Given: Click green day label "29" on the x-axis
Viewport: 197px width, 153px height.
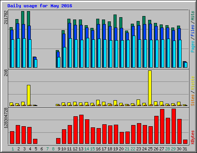Looking at the screenshot, I should [x=173, y=149].
